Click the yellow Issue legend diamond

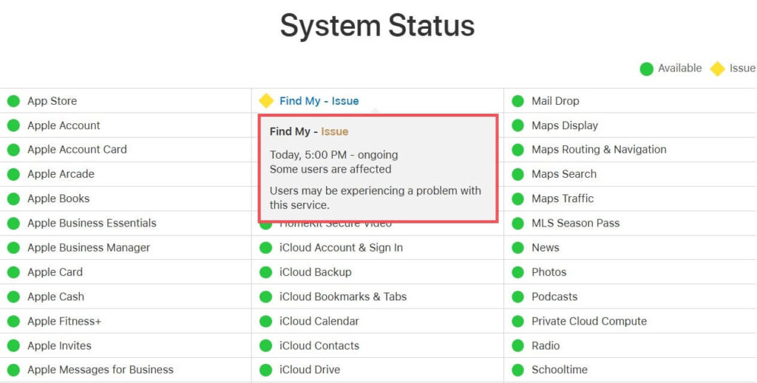click(x=717, y=69)
